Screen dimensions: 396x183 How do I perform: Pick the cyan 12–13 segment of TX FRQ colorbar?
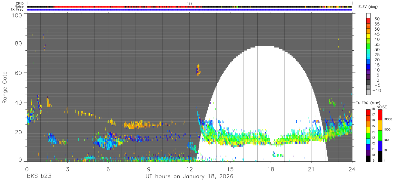click(369, 141)
